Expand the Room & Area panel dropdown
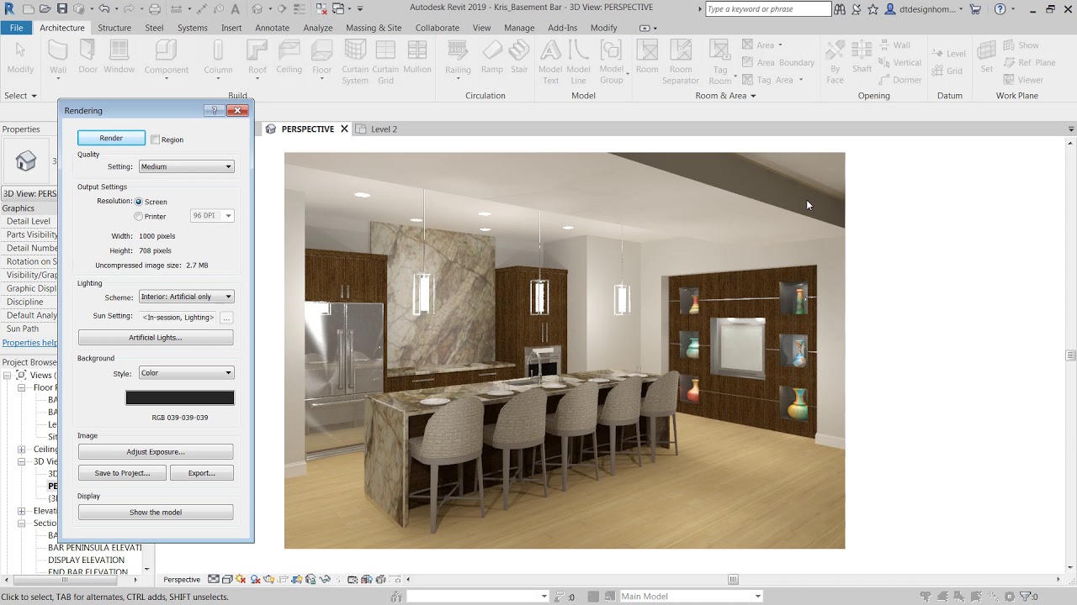This screenshot has height=605, width=1077. click(725, 96)
